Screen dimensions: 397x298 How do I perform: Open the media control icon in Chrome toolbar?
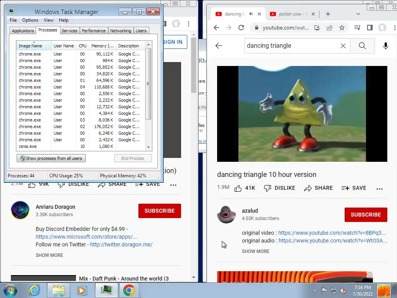click(x=357, y=28)
